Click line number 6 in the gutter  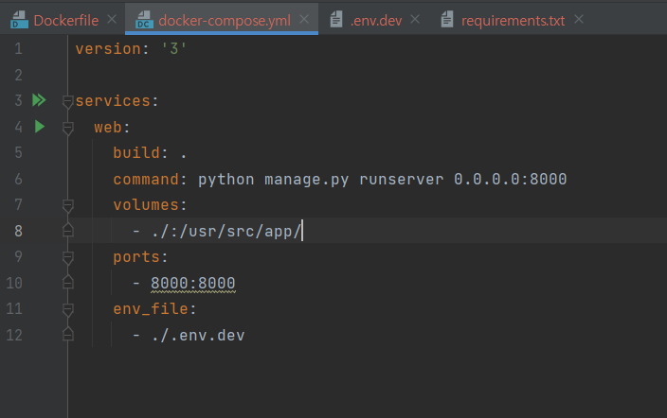(x=18, y=179)
